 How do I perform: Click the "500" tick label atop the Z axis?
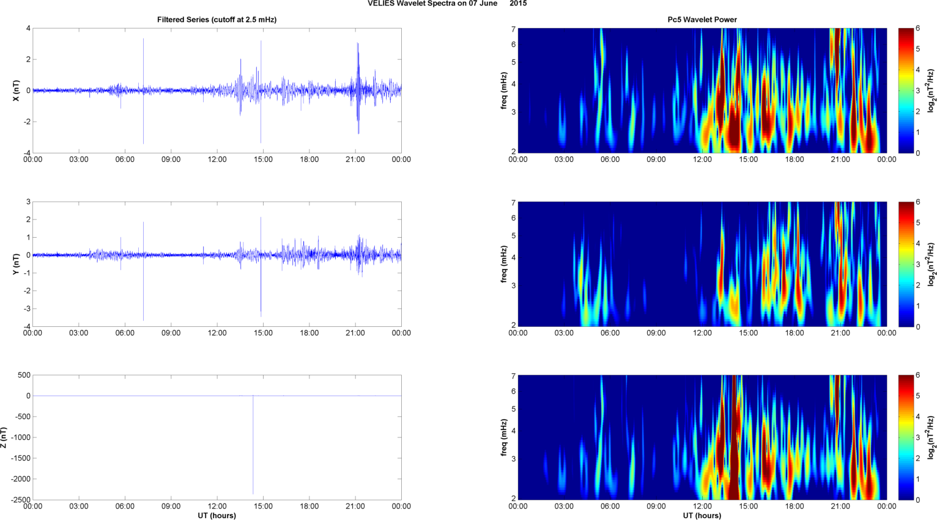point(24,375)
